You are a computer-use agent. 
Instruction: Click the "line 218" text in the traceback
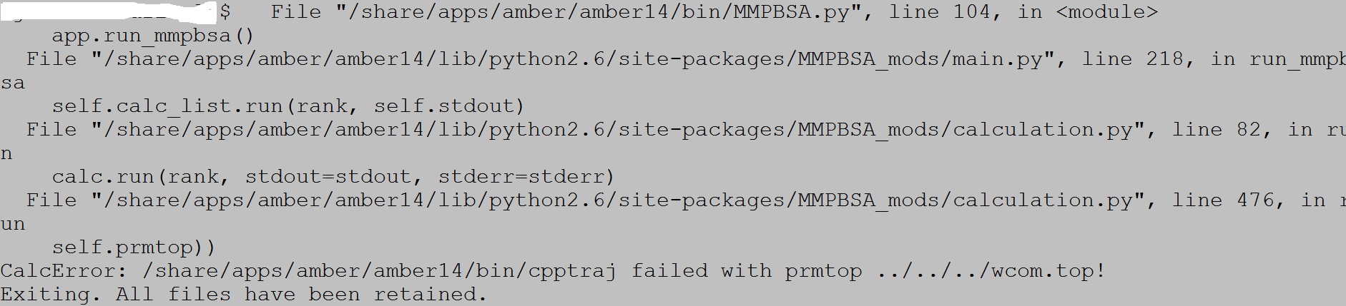pos(1132,59)
